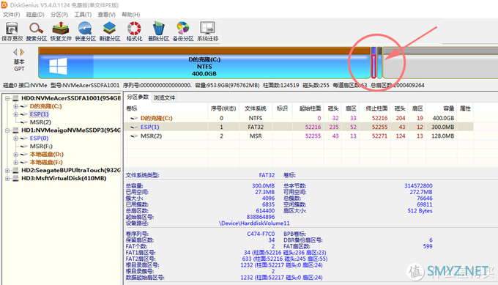Expand D的克隆(C:) under HD0
This screenshot has width=498, height=285.
[15, 106]
